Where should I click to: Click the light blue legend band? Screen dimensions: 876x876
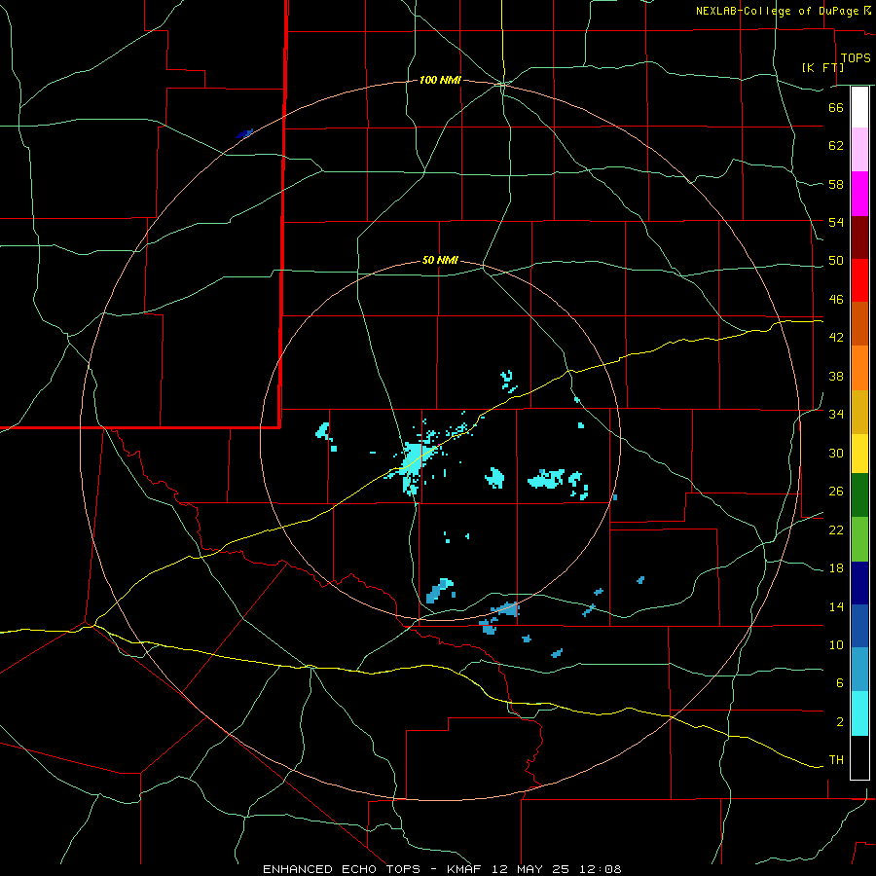859,670
